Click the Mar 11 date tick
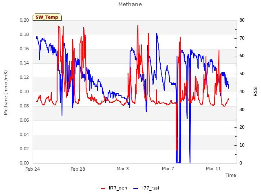The image size is (261, 196). (213, 169)
